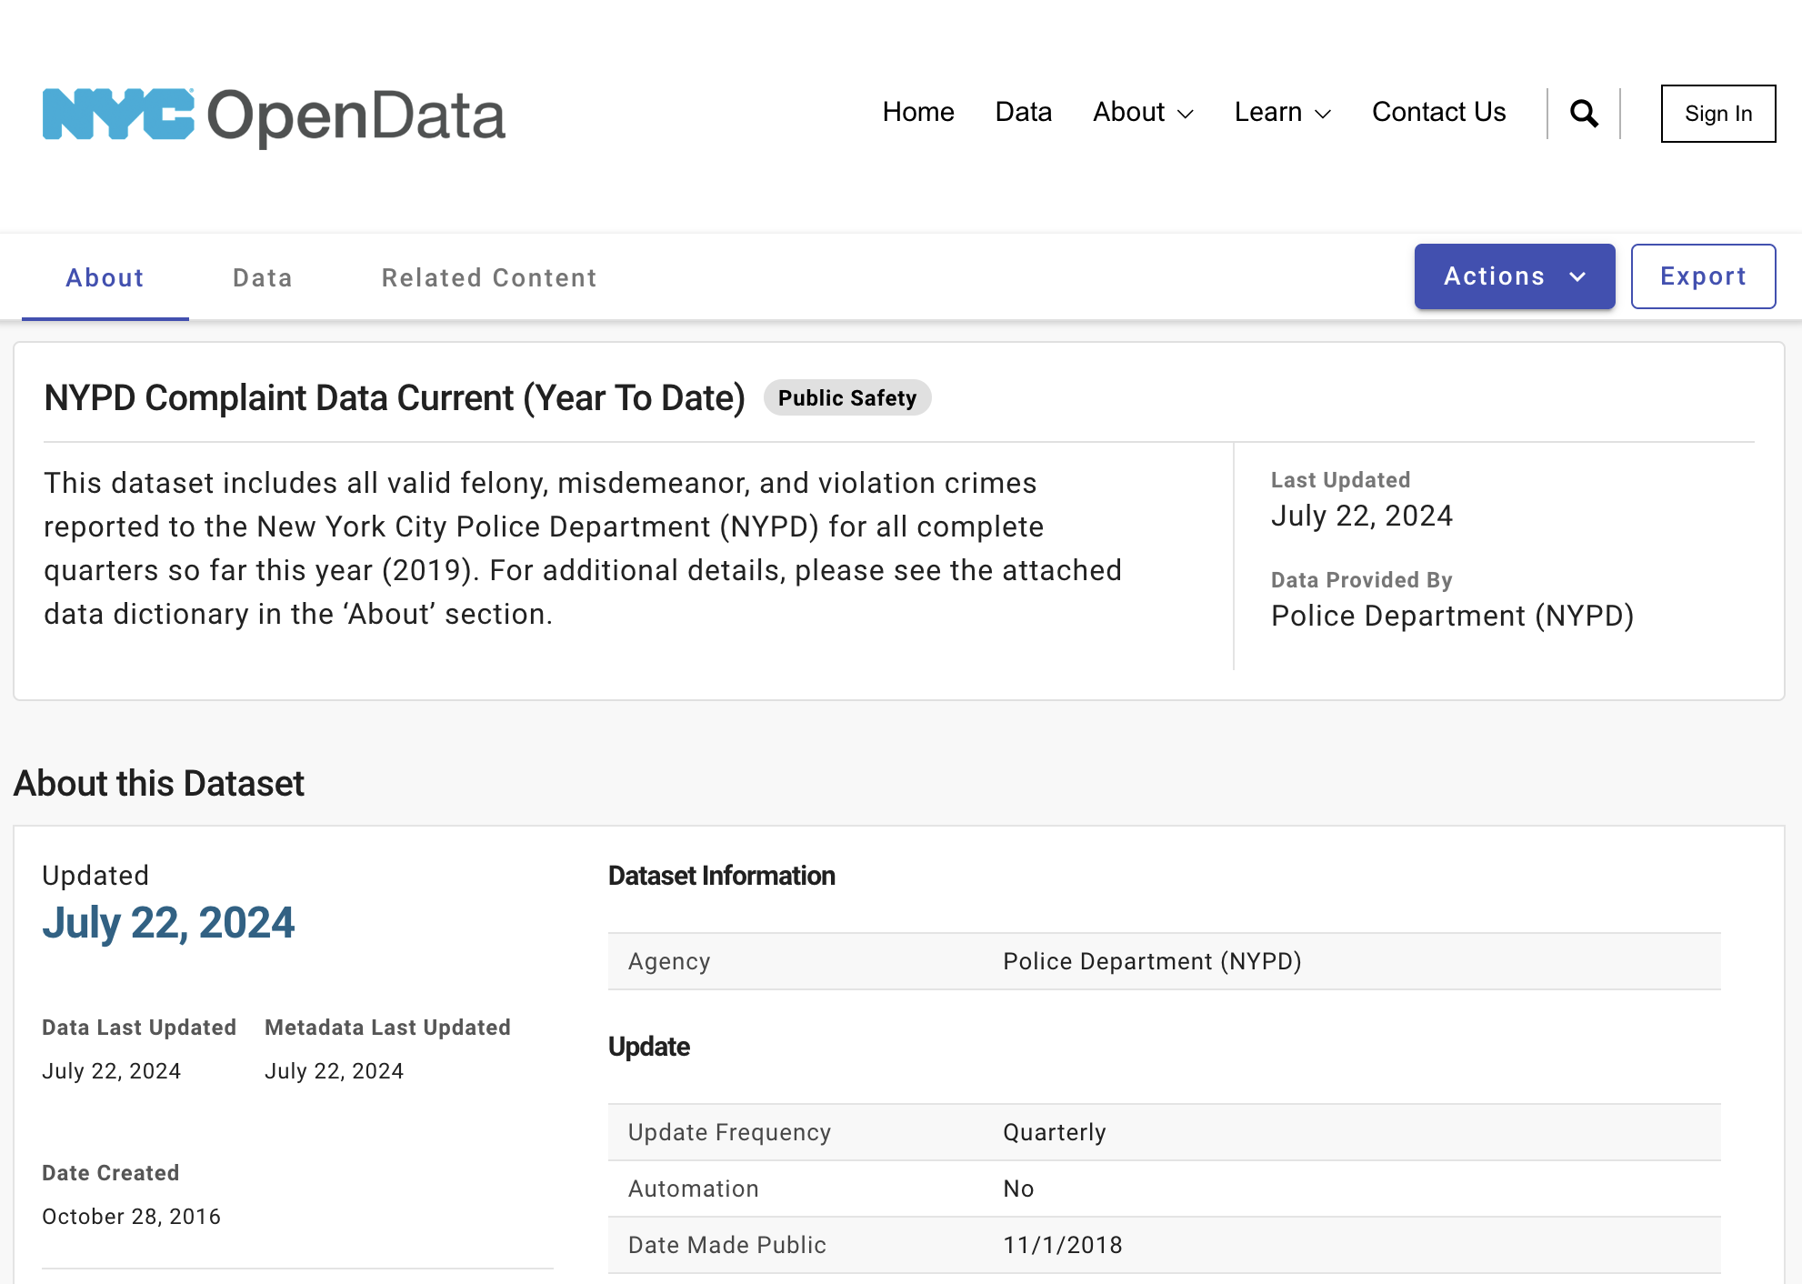The width and height of the screenshot is (1802, 1284).
Task: Click Police Department (NYPD) data provider
Action: pos(1452,616)
